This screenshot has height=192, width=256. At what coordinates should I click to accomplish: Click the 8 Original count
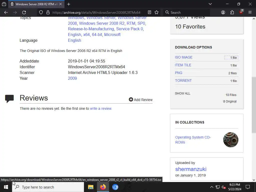pos(230,101)
